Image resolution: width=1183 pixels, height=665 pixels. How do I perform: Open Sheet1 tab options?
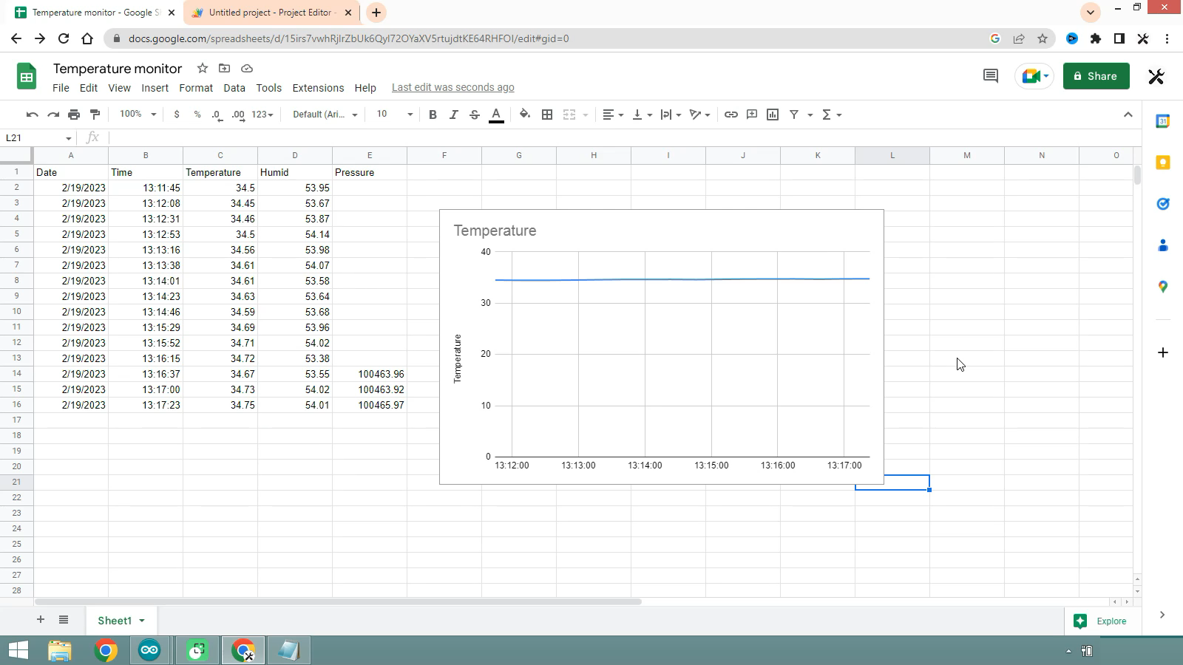[142, 621]
